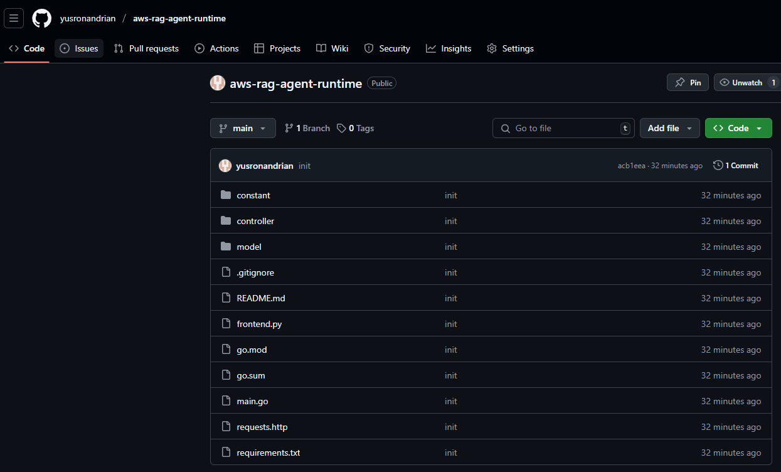Viewport: 781px width, 472px height.
Task: Go to GitHub home via Octocat logo
Action: (x=42, y=18)
